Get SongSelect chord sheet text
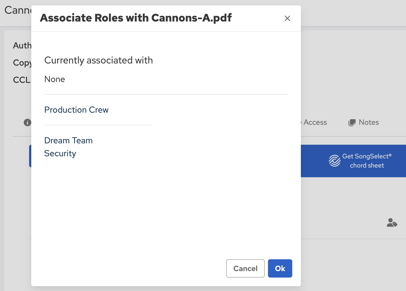406x291 pixels. (367, 161)
